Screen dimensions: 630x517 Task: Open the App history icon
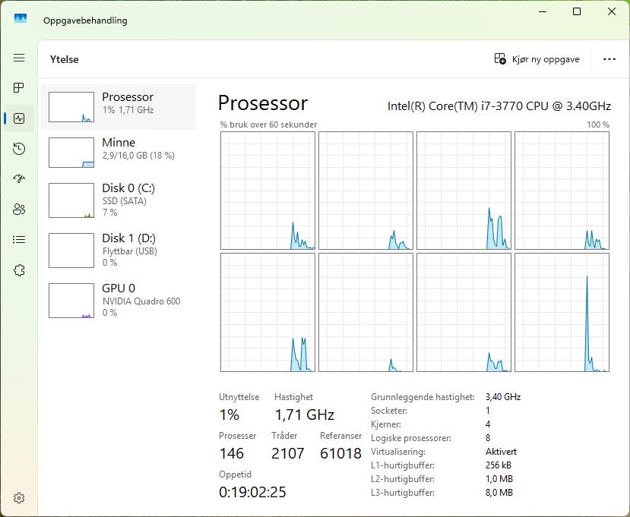pos(19,149)
